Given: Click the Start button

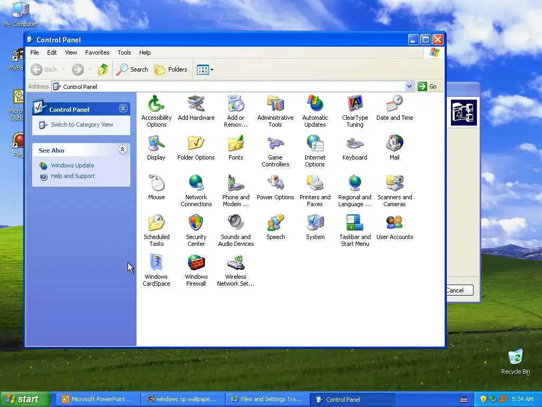Looking at the screenshot, I should [x=25, y=400].
